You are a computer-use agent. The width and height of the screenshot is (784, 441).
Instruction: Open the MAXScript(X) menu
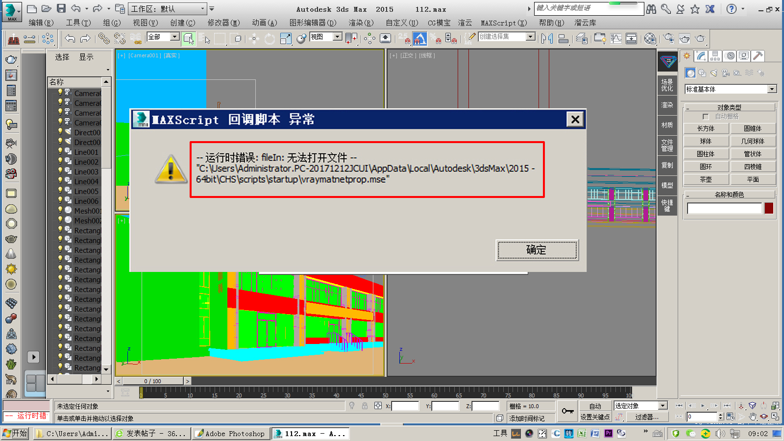(504, 23)
